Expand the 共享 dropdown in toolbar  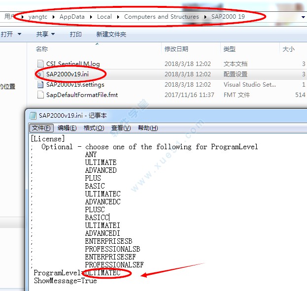pos(53,34)
